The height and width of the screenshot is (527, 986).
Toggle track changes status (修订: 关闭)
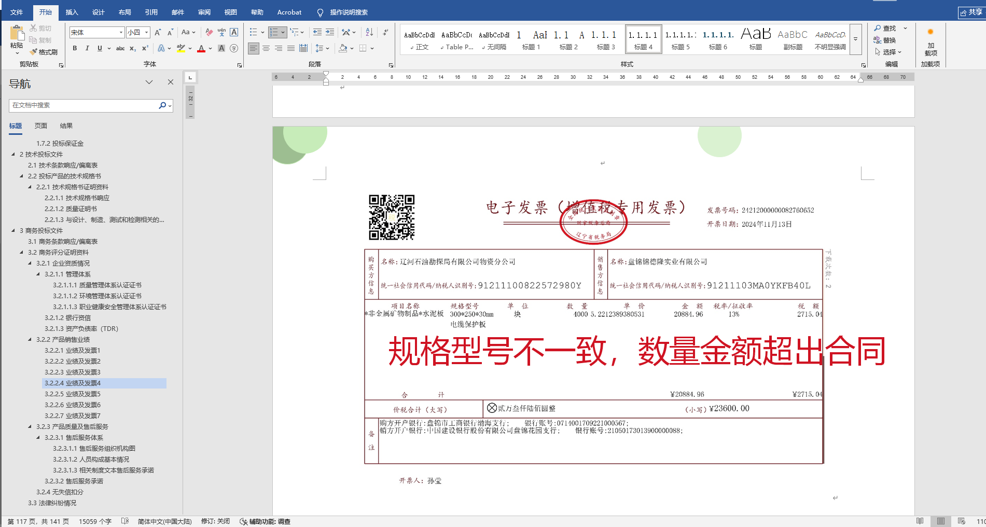pos(215,521)
